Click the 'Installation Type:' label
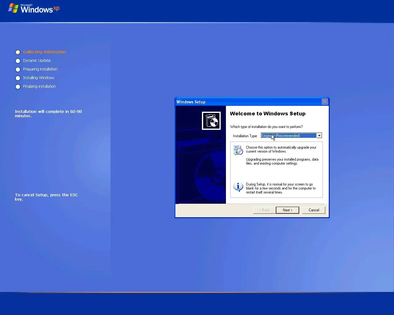Screen dimensions: 394x315 [x=245, y=136]
